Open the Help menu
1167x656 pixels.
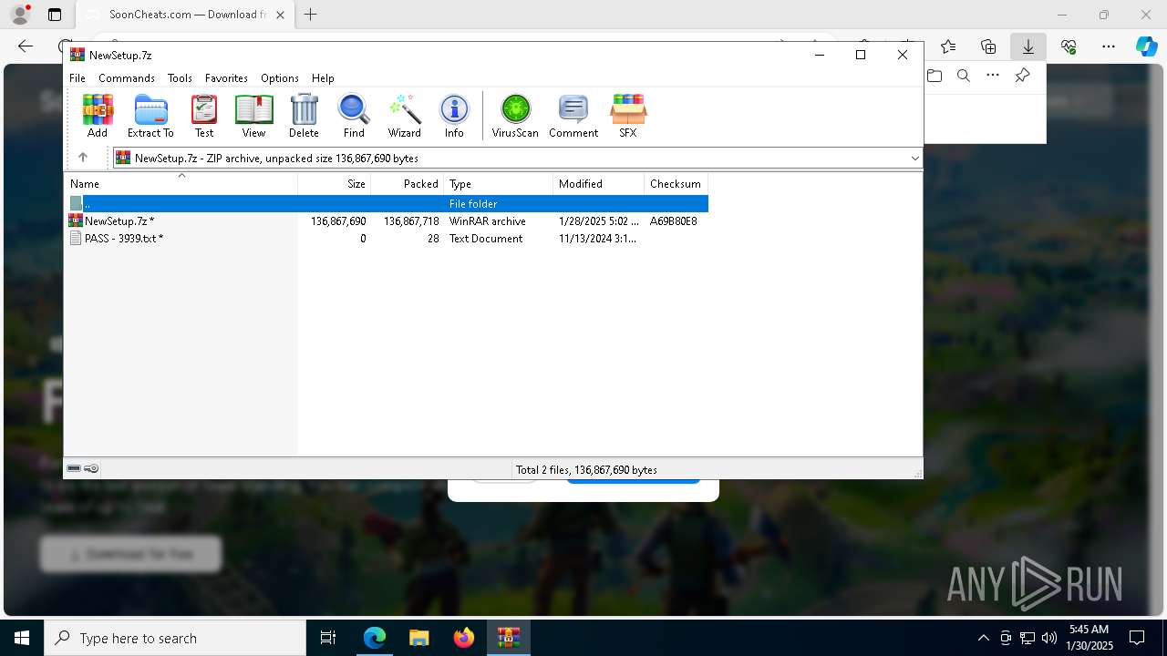point(323,78)
